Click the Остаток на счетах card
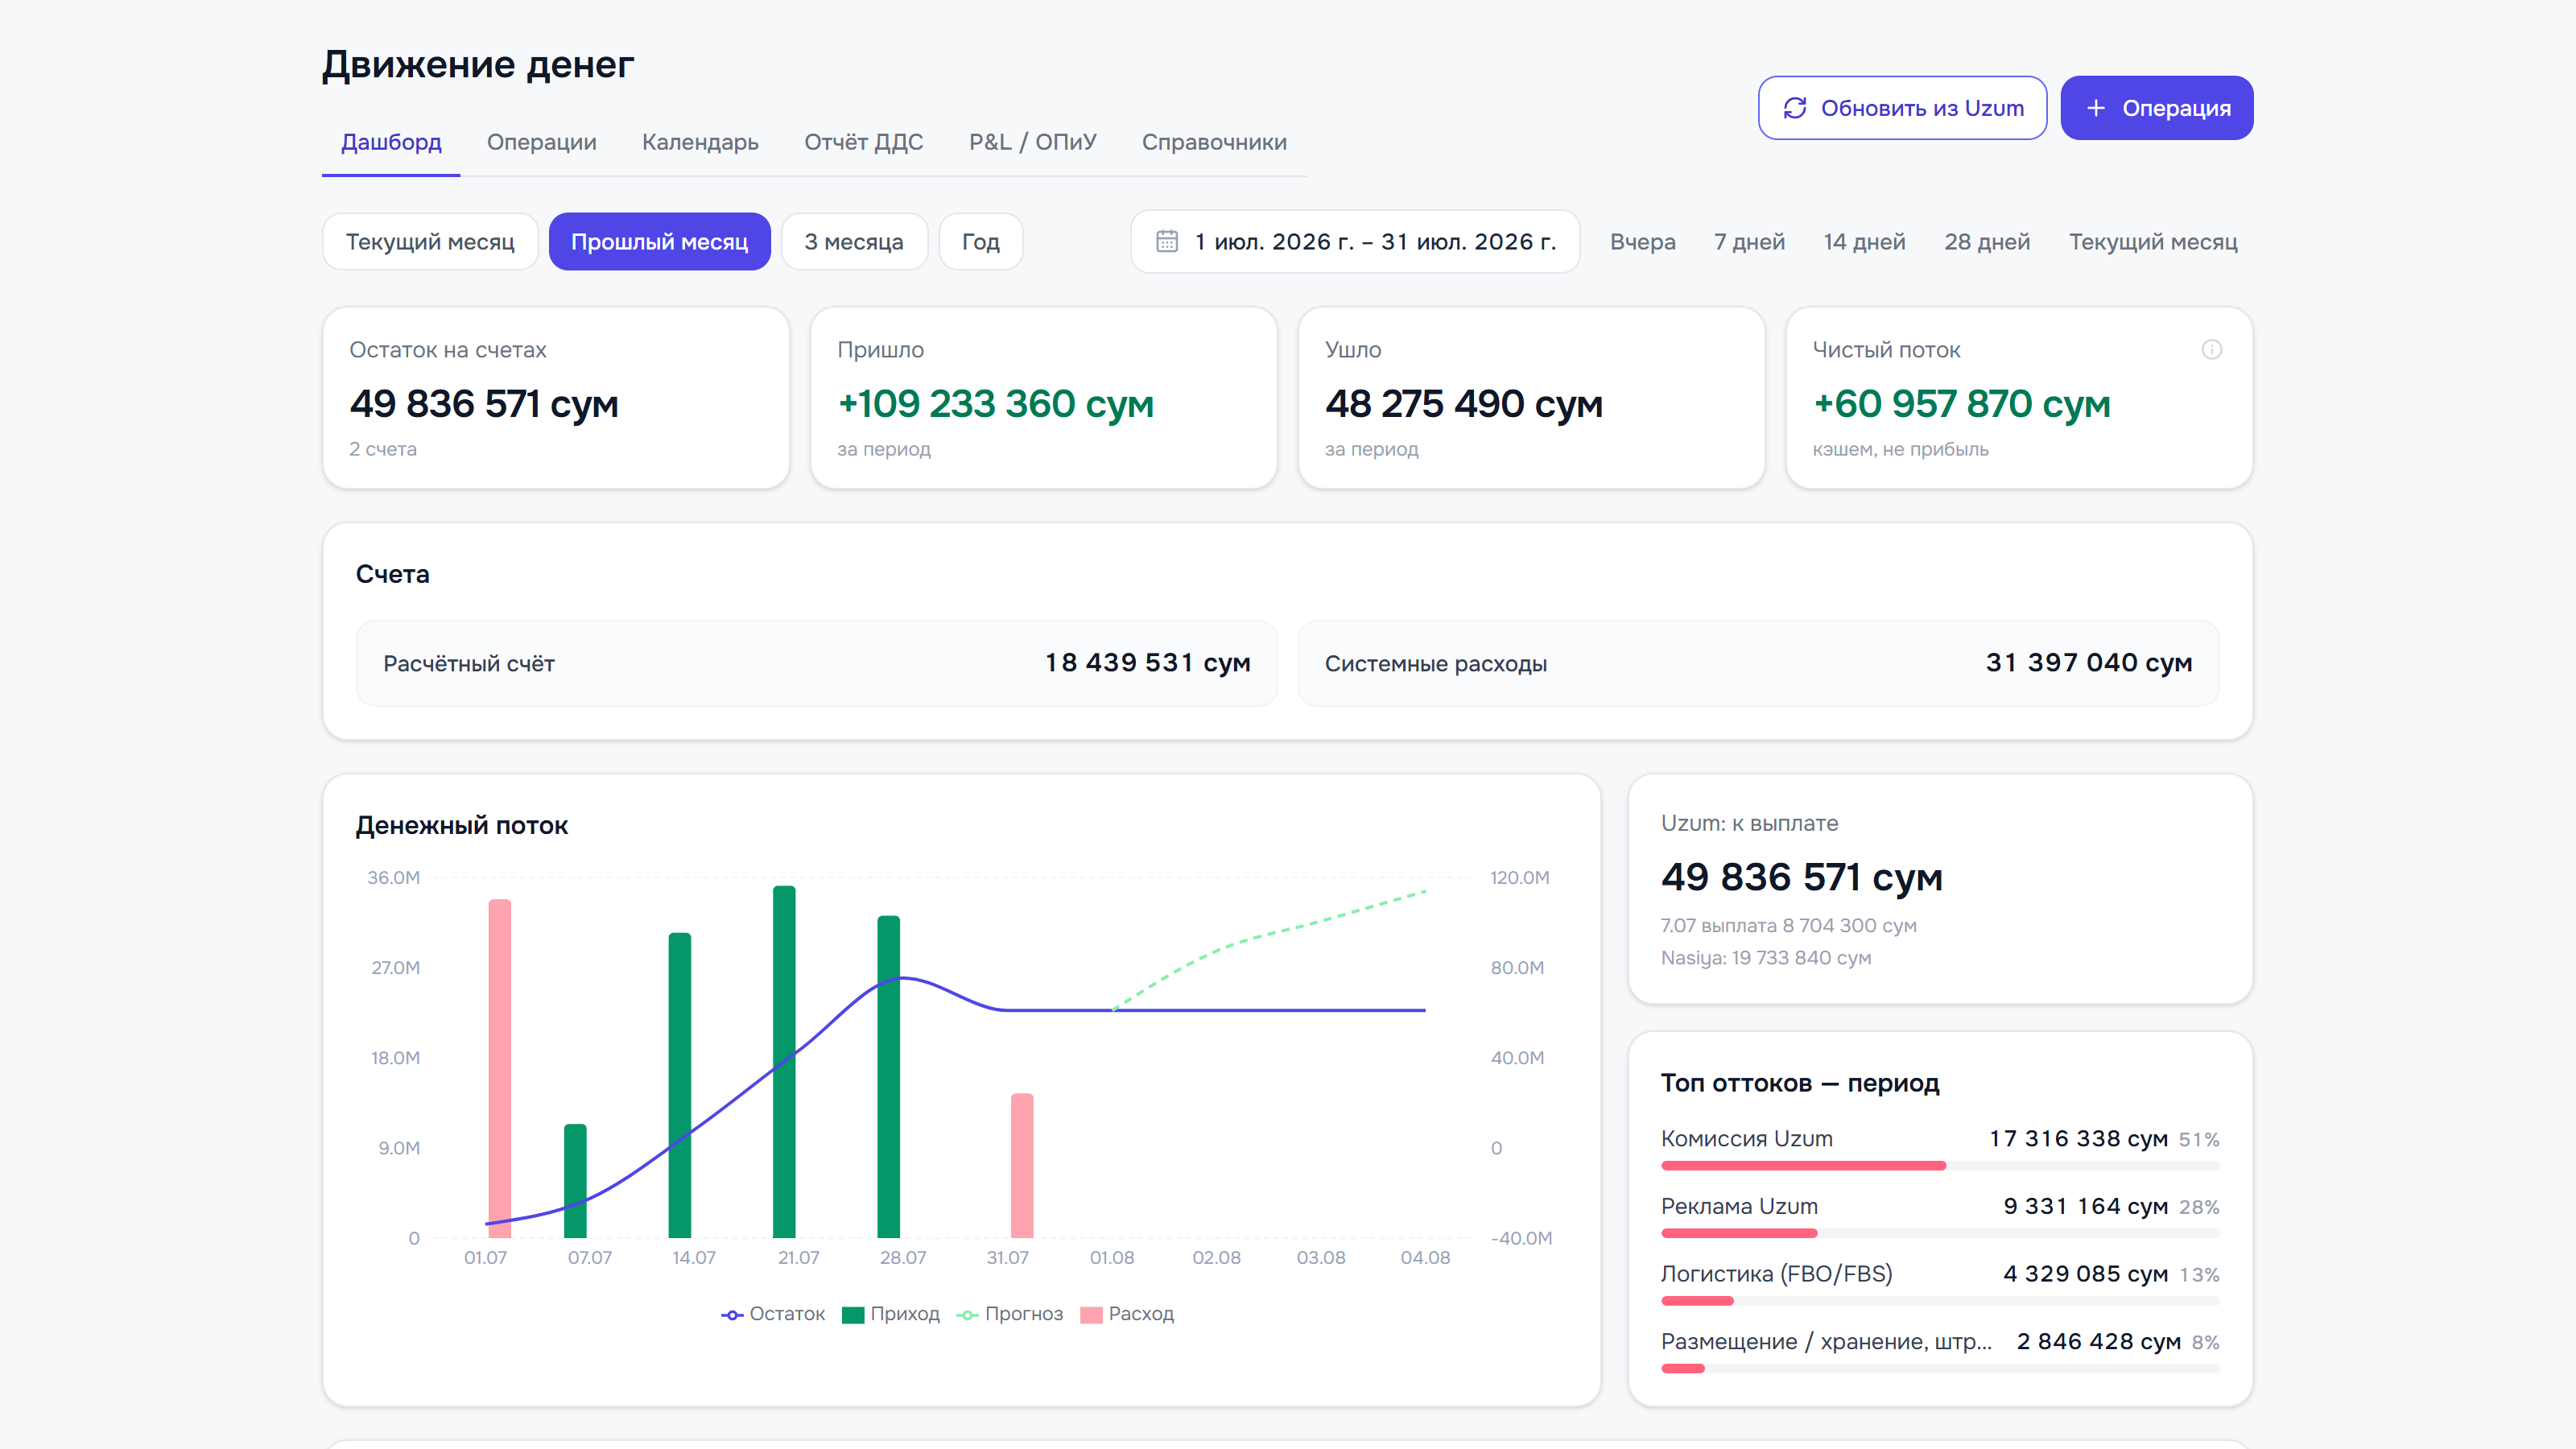Viewport: 2576px width, 1449px height. click(556, 398)
